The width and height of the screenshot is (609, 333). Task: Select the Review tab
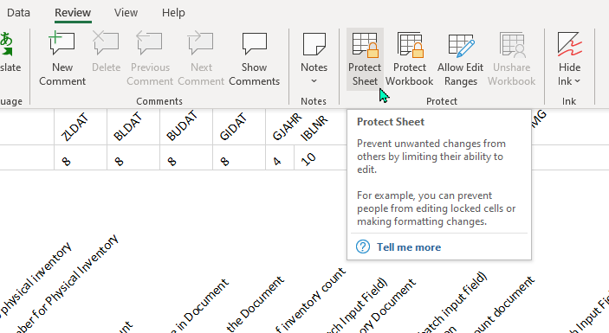(x=73, y=12)
